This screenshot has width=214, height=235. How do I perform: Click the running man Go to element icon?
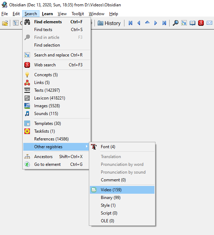(27, 164)
